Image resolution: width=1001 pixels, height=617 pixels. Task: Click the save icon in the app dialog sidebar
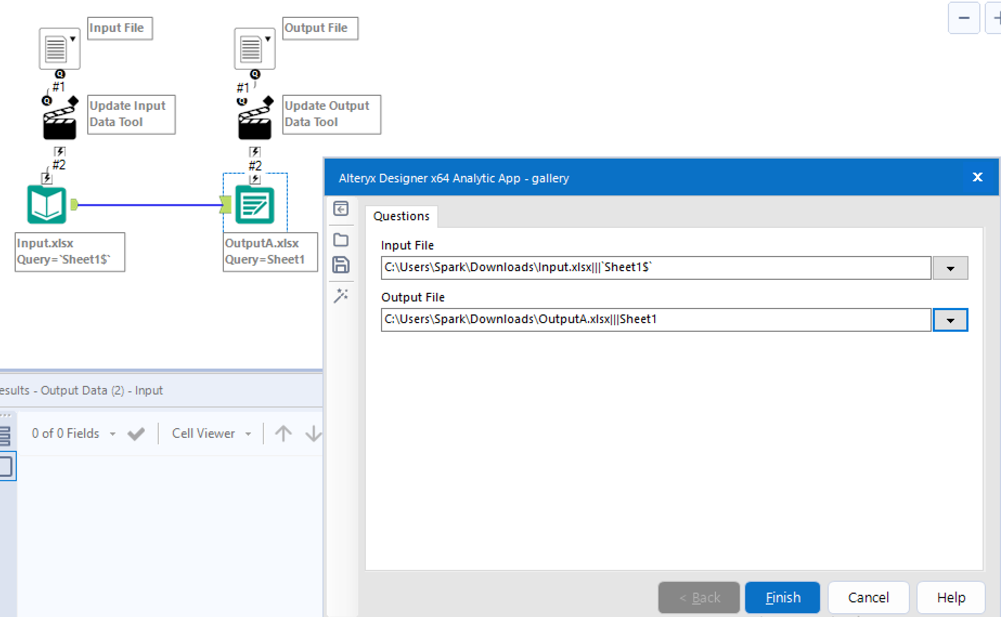click(x=341, y=265)
